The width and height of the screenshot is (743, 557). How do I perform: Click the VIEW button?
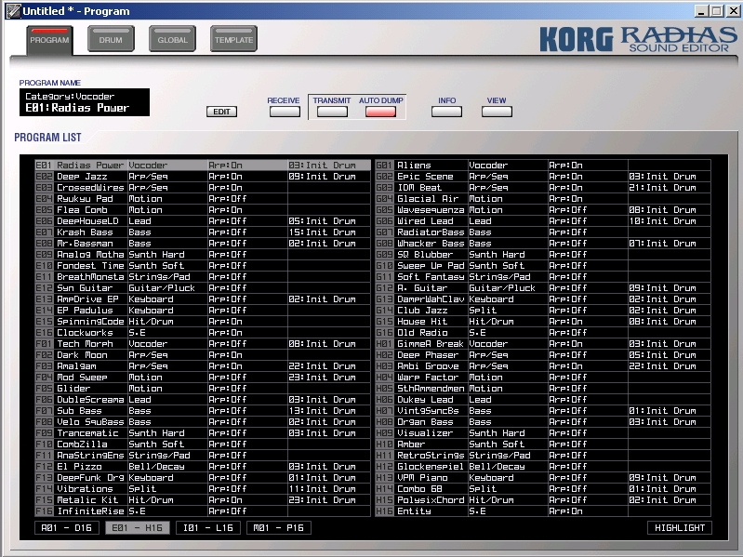coord(497,112)
